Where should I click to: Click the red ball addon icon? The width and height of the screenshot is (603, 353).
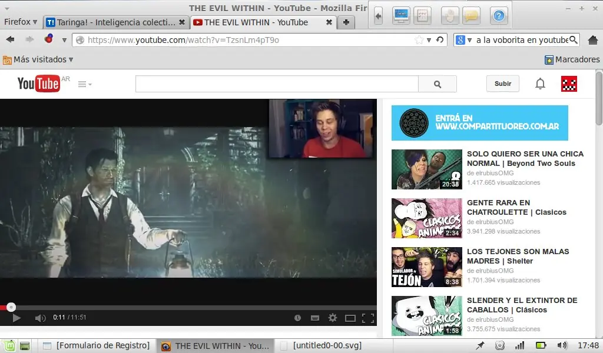click(x=48, y=39)
